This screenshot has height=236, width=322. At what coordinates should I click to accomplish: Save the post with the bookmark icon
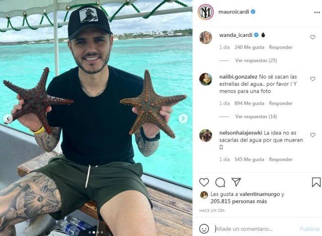point(316,182)
